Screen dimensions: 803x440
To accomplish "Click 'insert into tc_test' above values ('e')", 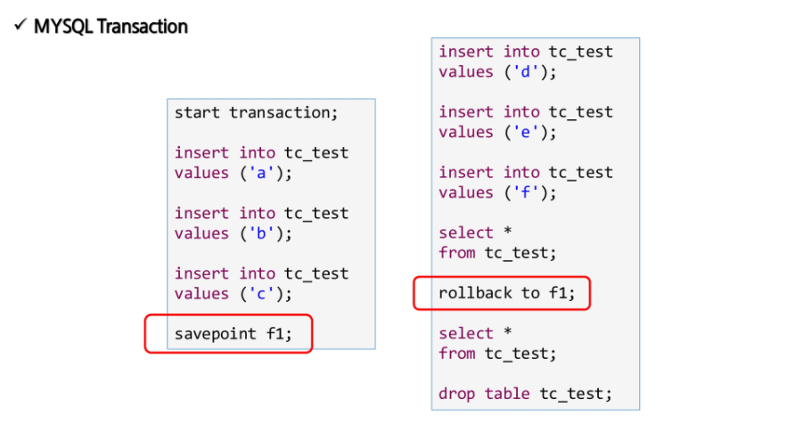I will tap(526, 112).
